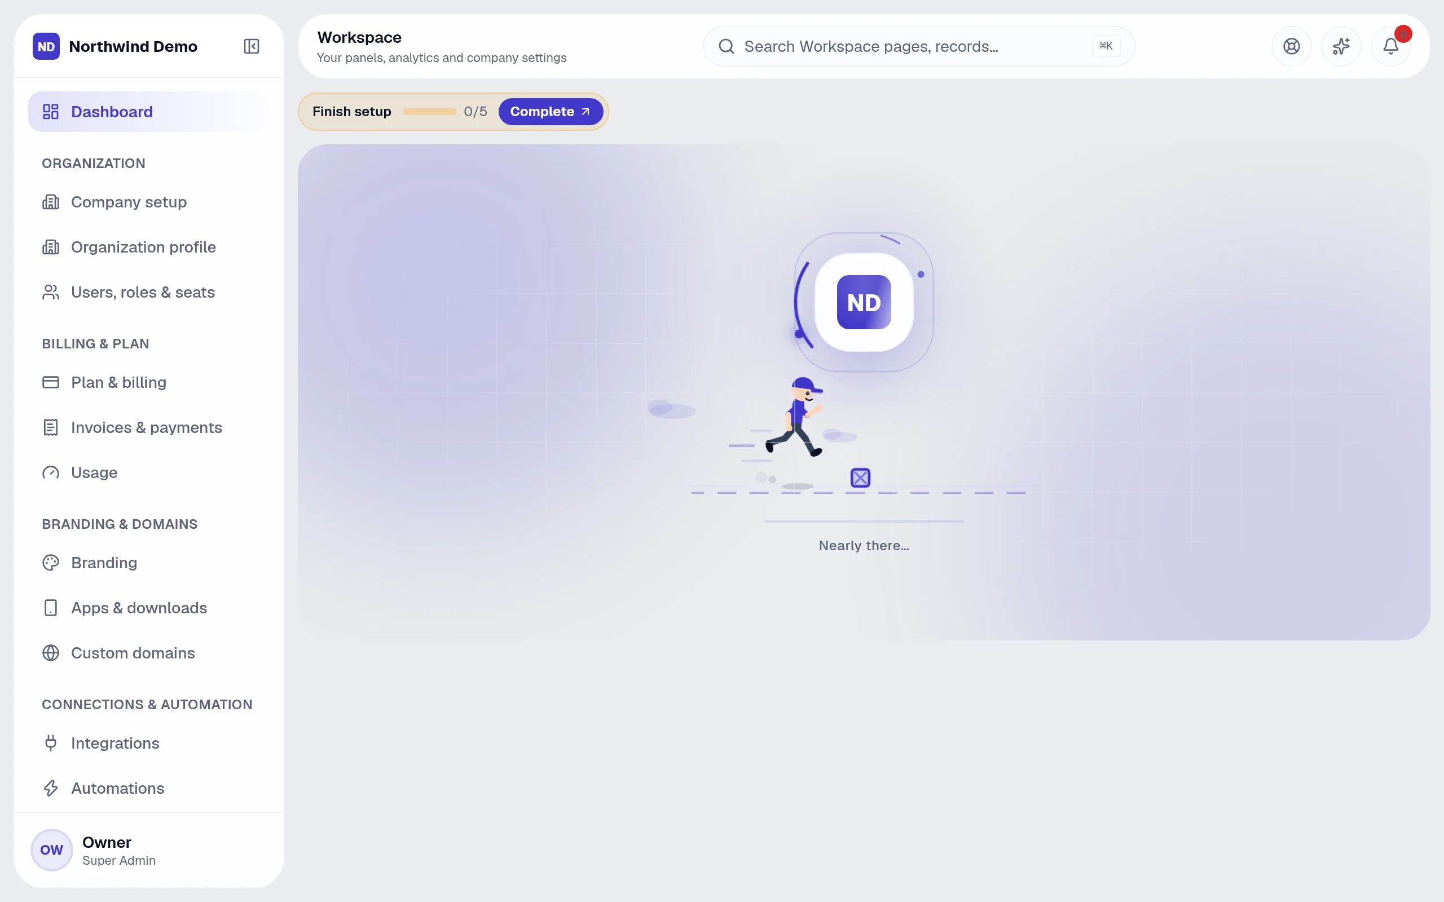Click the Dashboard grid icon
Image resolution: width=1444 pixels, height=902 pixels.
point(51,112)
